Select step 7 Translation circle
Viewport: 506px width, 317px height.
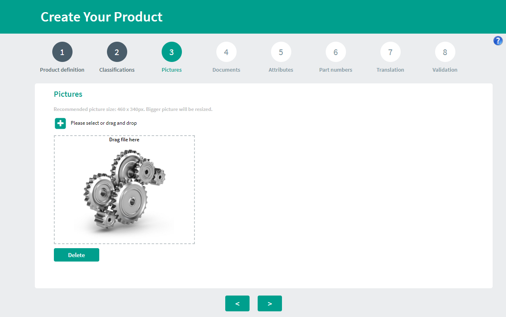(x=391, y=52)
